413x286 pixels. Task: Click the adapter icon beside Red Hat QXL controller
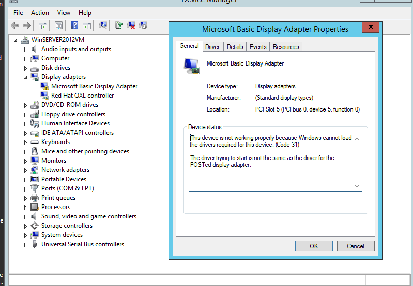tap(44, 96)
